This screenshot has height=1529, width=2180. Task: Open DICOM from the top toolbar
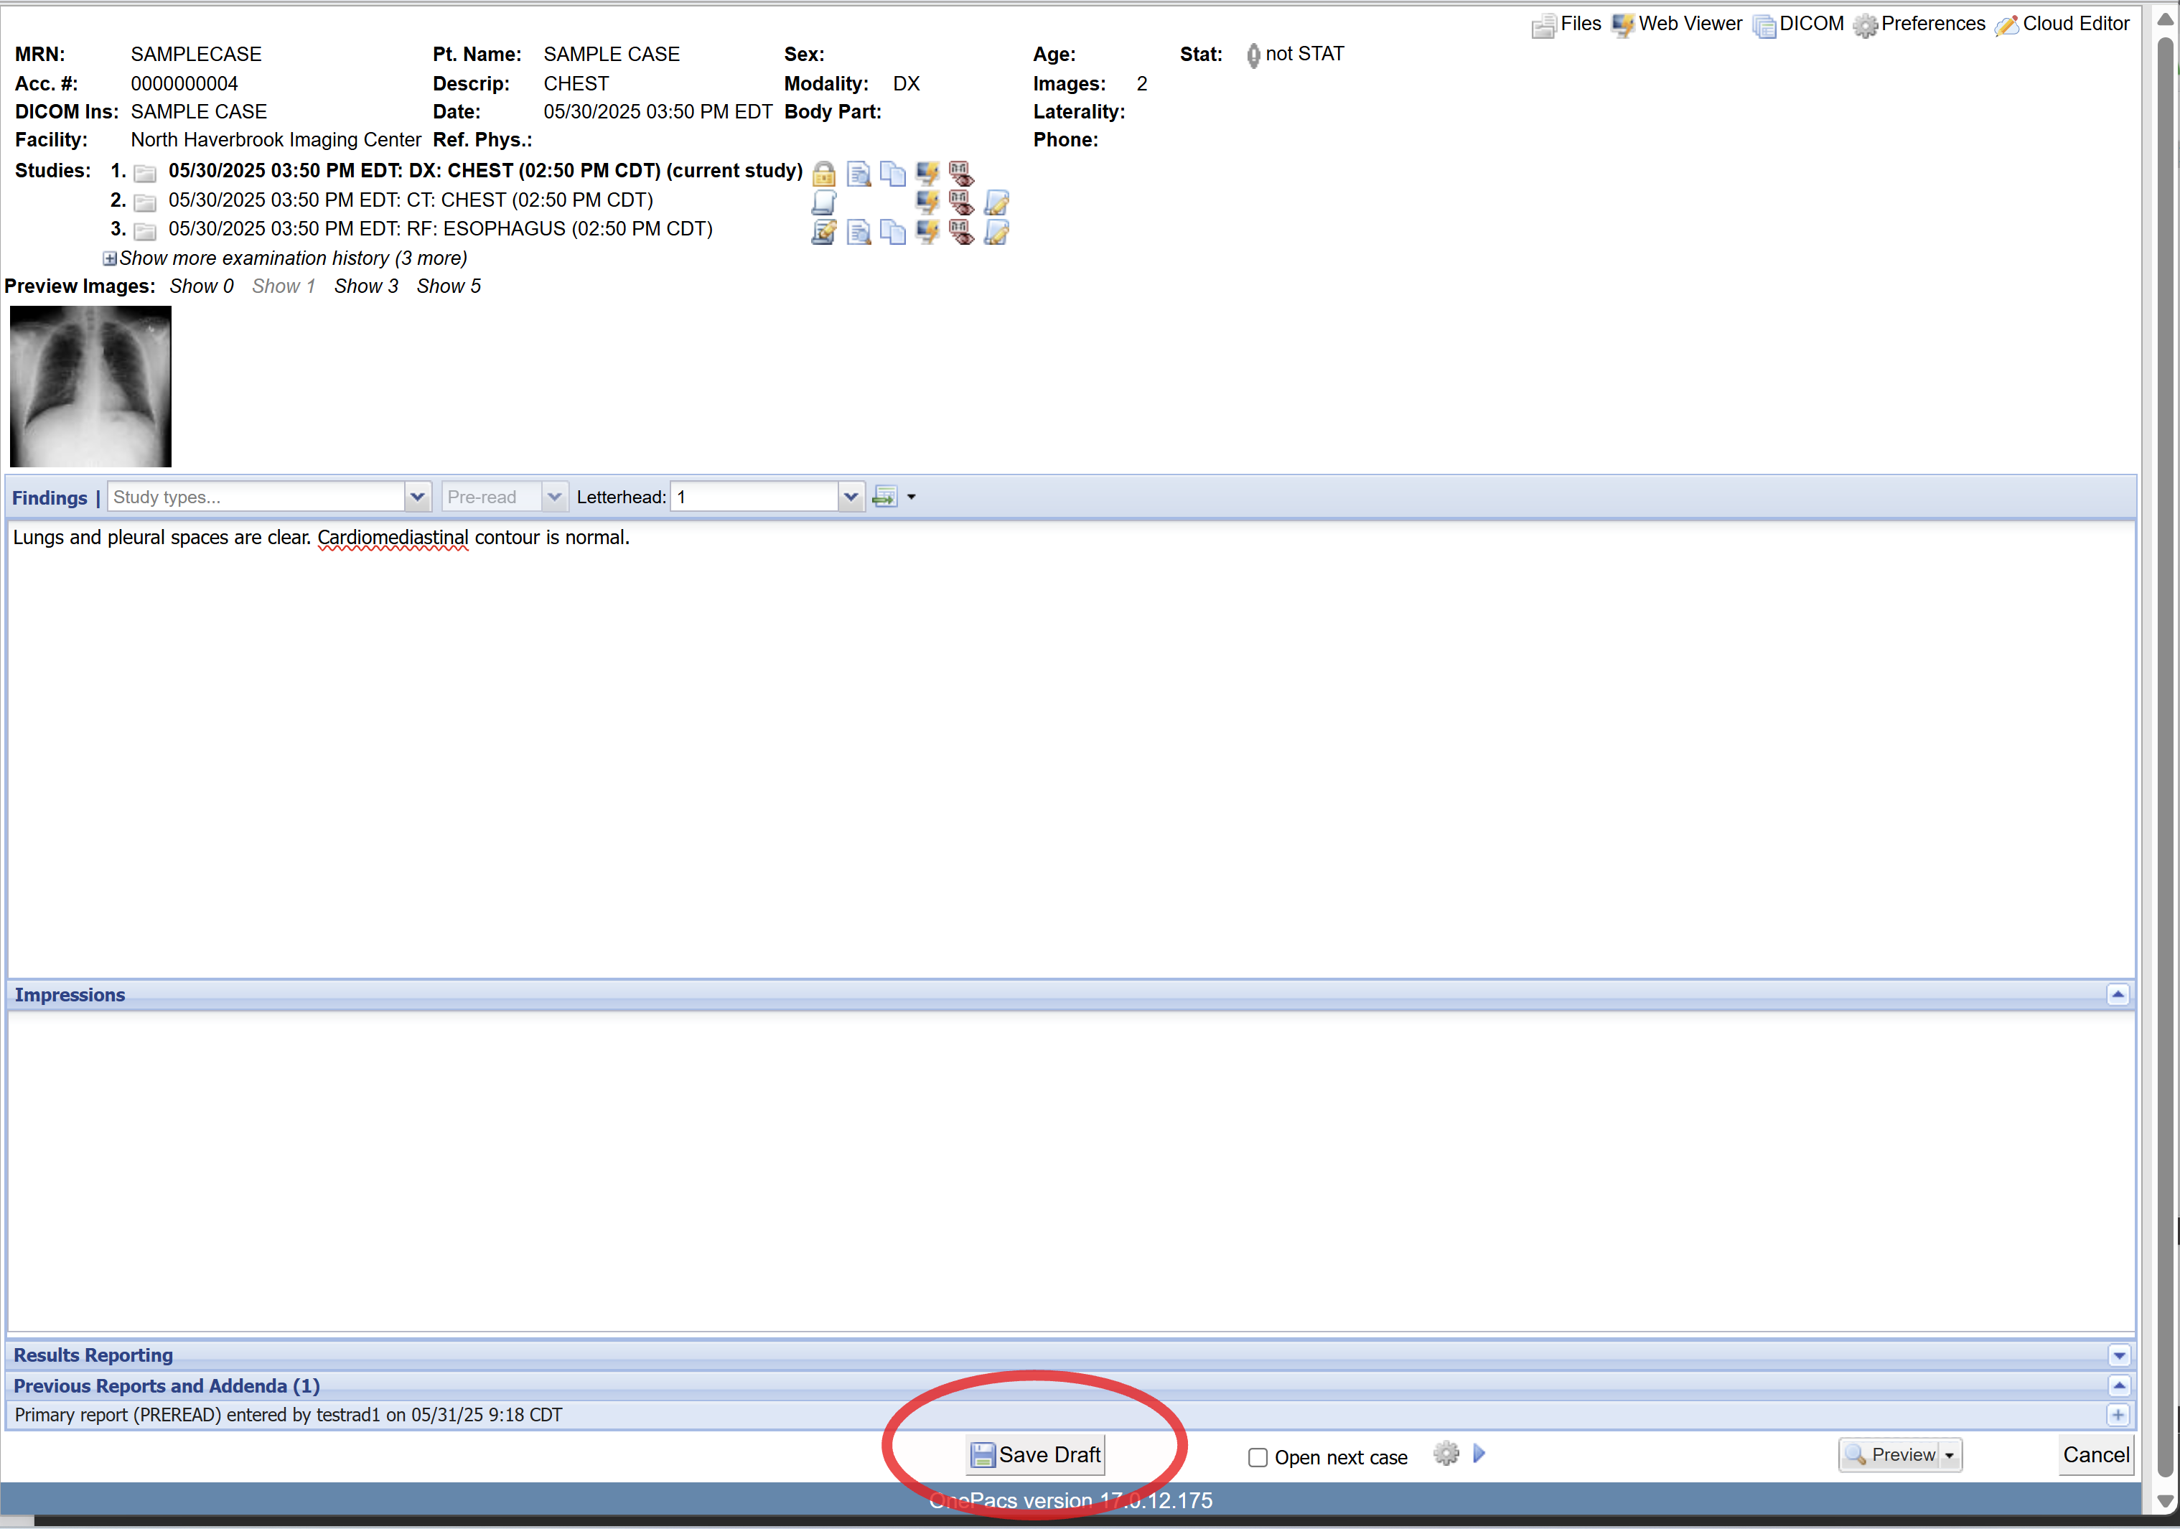[x=1798, y=24]
